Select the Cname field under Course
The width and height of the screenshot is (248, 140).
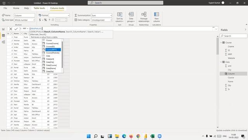[x=231, y=47]
